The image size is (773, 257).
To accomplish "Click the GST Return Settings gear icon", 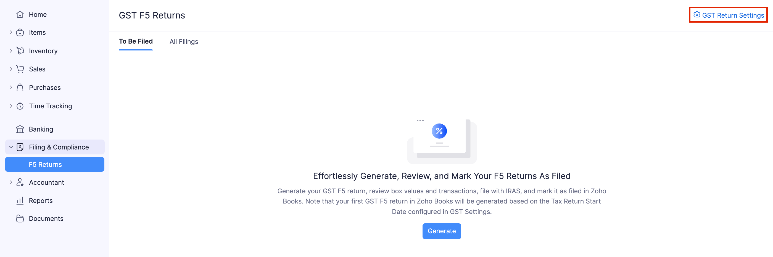I will 697,15.
